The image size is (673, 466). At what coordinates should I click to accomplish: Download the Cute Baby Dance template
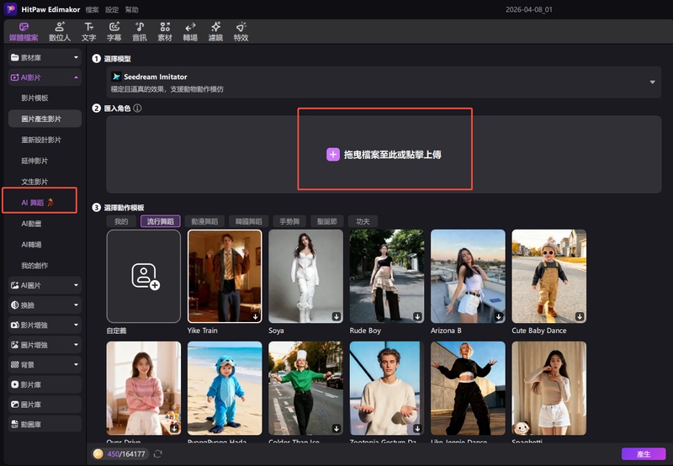click(x=580, y=316)
